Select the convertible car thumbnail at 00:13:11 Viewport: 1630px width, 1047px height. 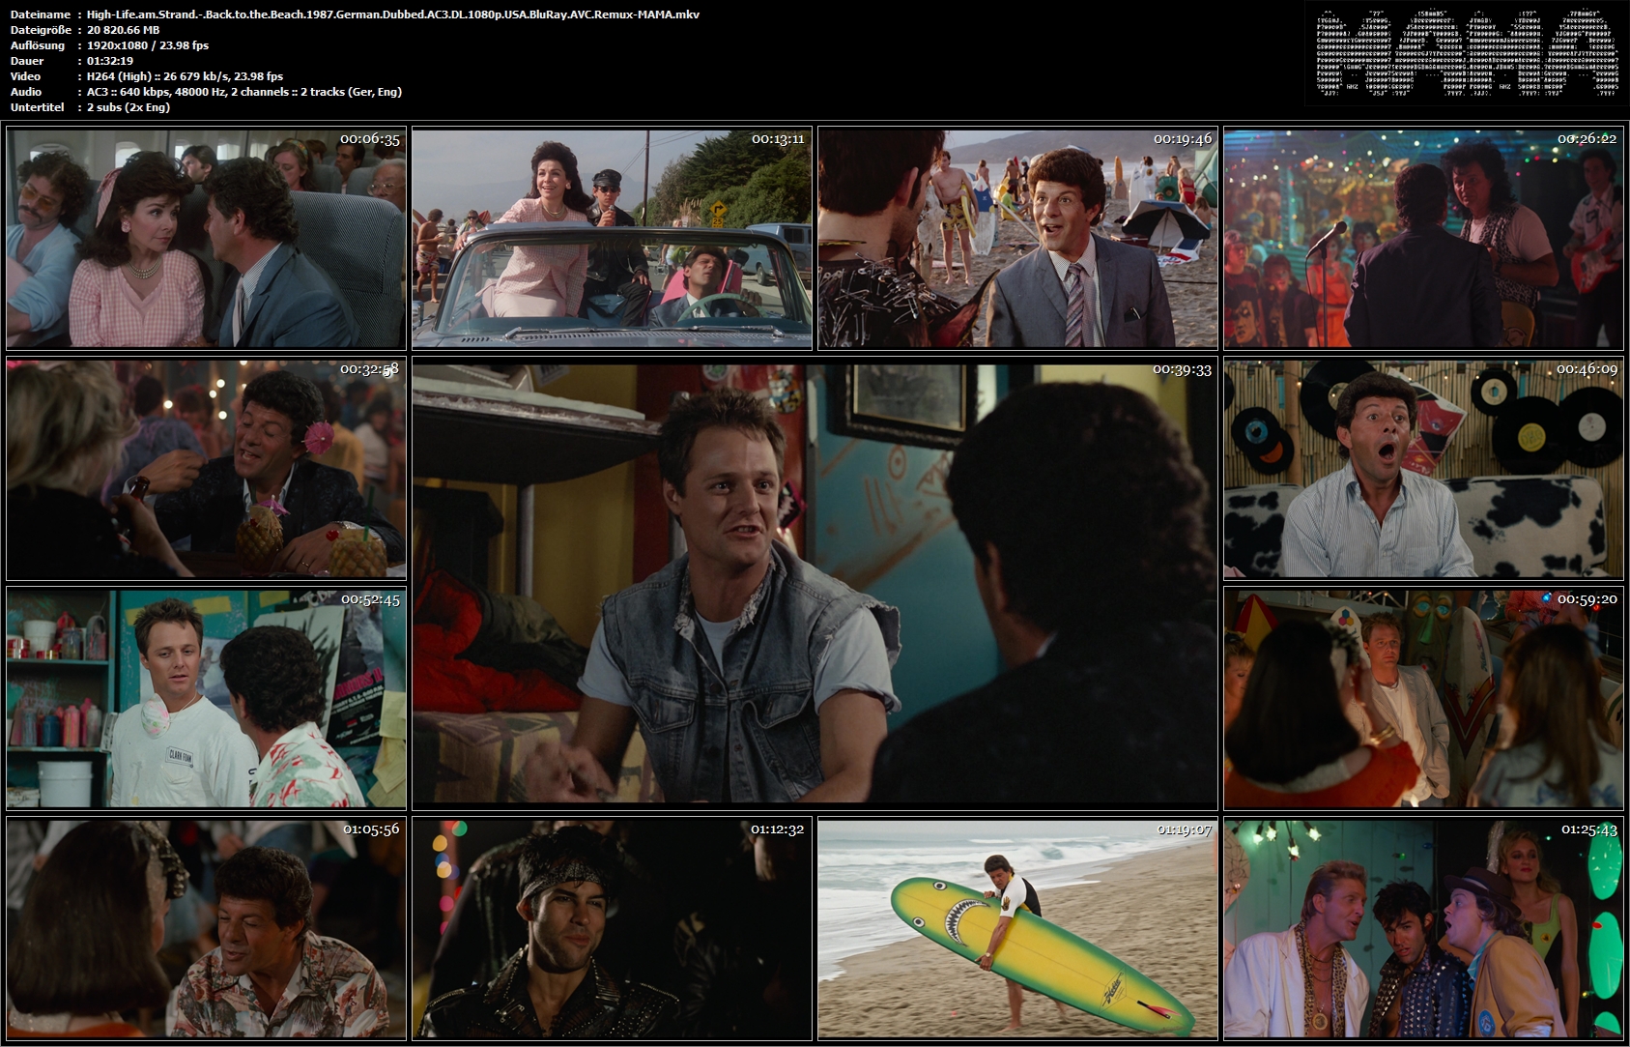click(612, 238)
